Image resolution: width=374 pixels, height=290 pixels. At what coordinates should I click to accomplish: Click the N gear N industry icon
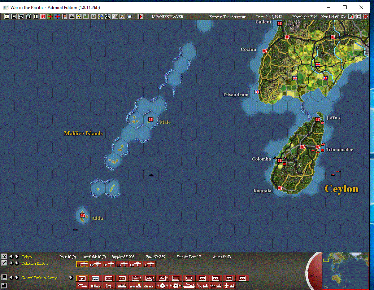162,285
